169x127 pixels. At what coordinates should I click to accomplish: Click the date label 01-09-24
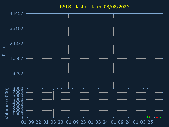coord(121,122)
